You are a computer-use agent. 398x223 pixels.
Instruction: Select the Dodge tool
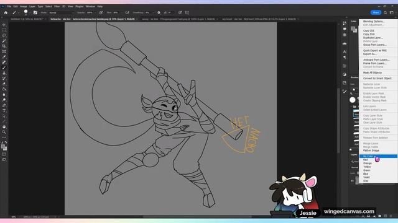click(x=4, y=100)
